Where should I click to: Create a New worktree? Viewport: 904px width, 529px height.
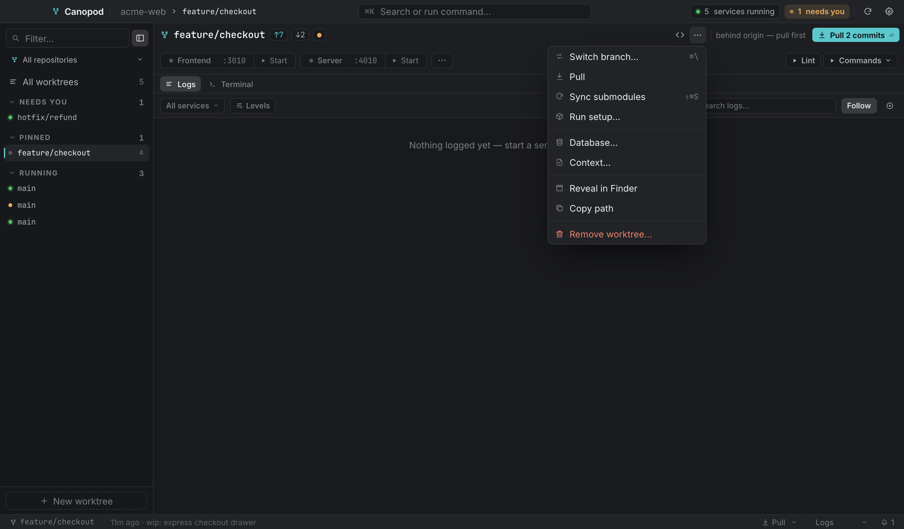(x=77, y=501)
